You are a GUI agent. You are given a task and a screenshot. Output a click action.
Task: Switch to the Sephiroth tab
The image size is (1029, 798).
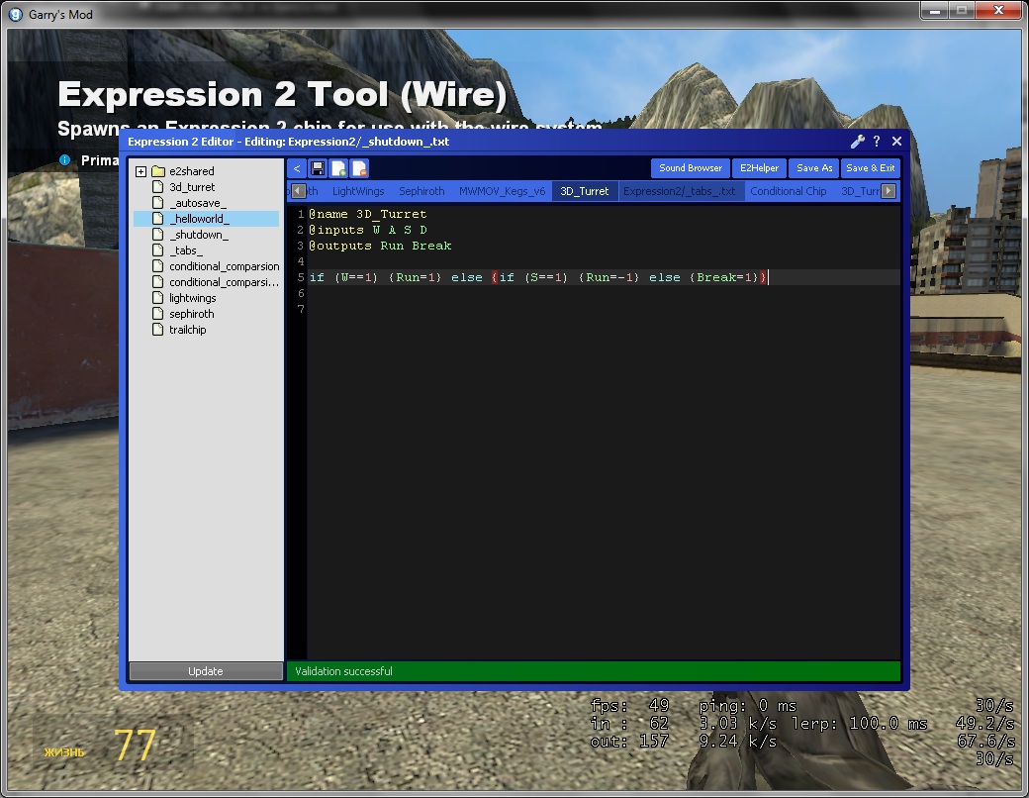click(421, 191)
